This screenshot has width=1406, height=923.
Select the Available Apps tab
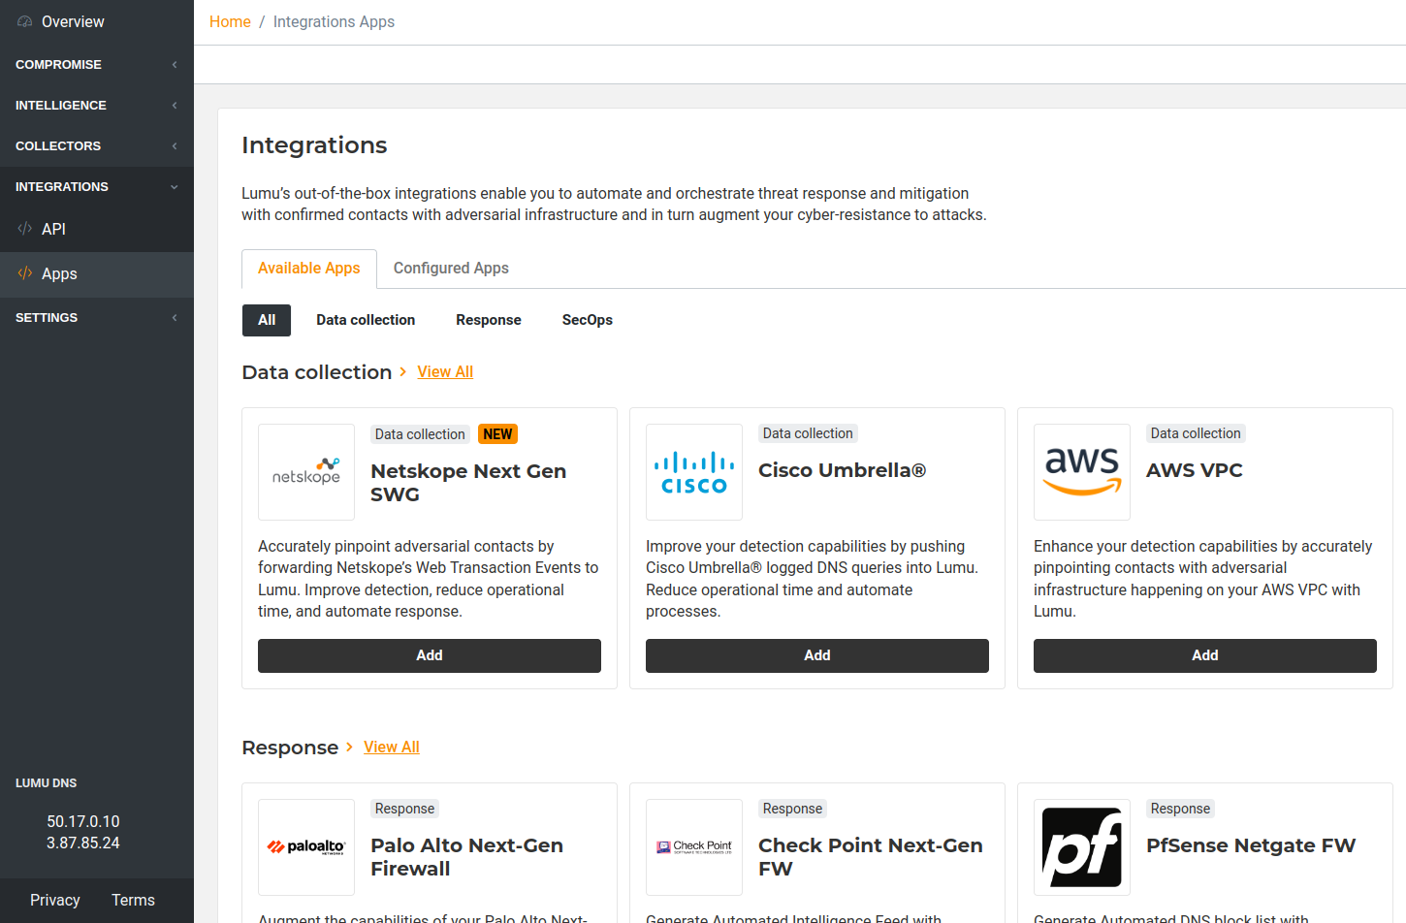[308, 269]
